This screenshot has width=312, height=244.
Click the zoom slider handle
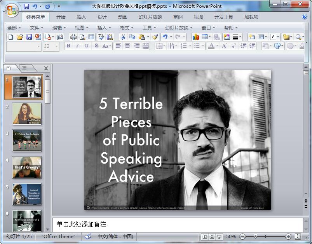point(255,237)
